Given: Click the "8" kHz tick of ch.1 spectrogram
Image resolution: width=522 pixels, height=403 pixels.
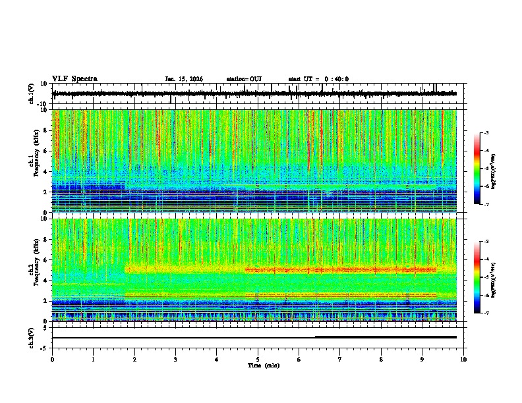Looking at the screenshot, I should tap(45, 130).
